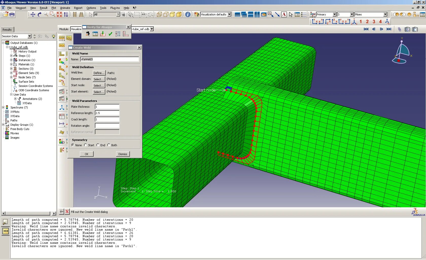Select the Pan view tool
Screen dimensions: 426x260
point(33,14)
